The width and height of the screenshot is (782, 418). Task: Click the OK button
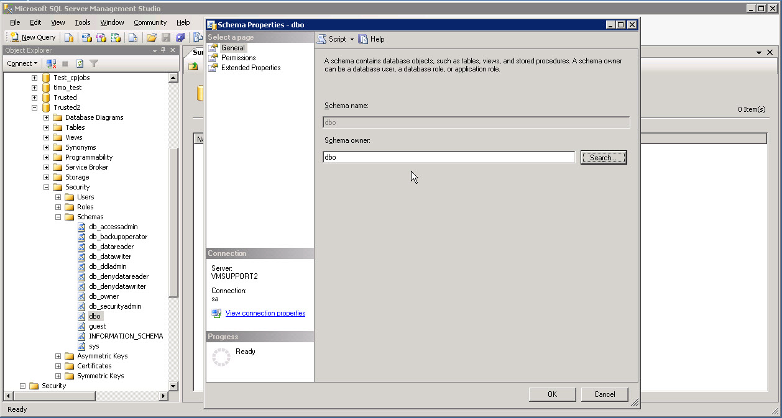[552, 394]
